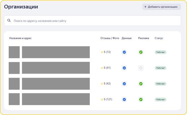This screenshot has height=115, width=187.
Task: View the 5 (121) reviews rating
Action: tap(107, 99)
